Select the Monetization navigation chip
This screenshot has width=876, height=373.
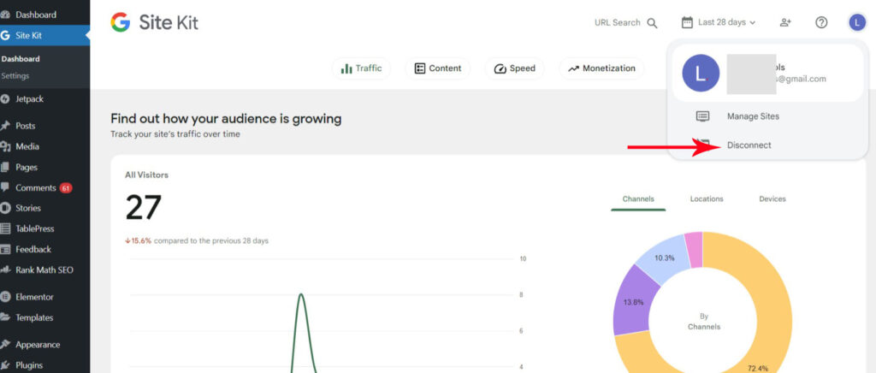pos(601,68)
